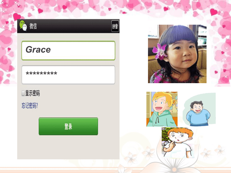This screenshot has width=231, height=173.
Task: Click the red heart above WeChat logo
Action: 17,17
